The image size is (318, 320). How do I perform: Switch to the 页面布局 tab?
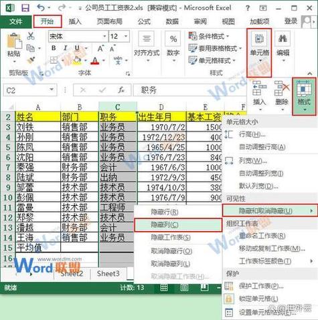110,21
